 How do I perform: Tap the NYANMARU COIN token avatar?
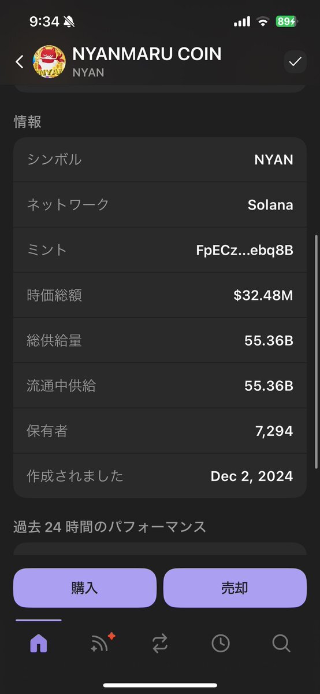[x=49, y=62]
